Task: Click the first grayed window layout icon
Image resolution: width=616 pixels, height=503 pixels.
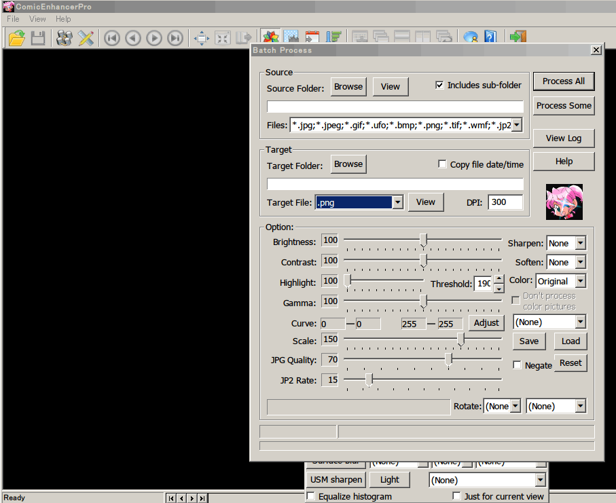Action: [x=360, y=36]
